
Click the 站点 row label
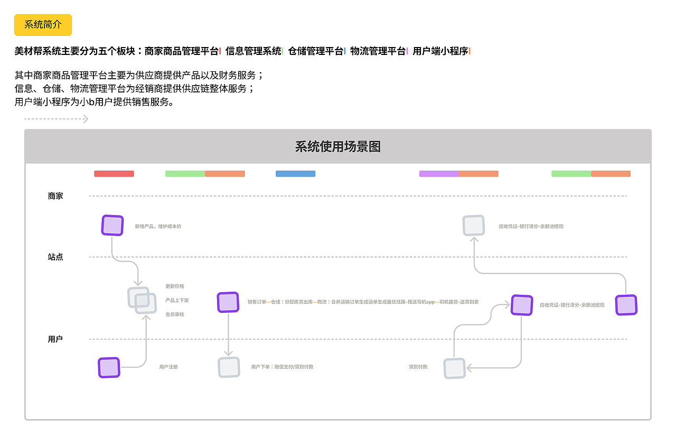point(54,257)
